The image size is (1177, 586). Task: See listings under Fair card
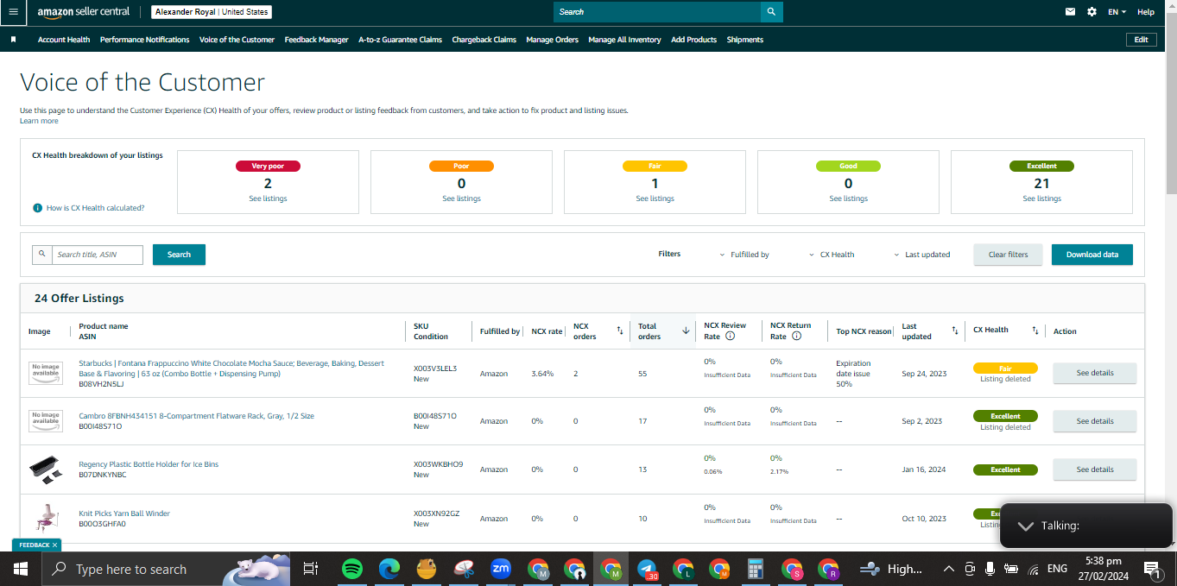point(655,198)
